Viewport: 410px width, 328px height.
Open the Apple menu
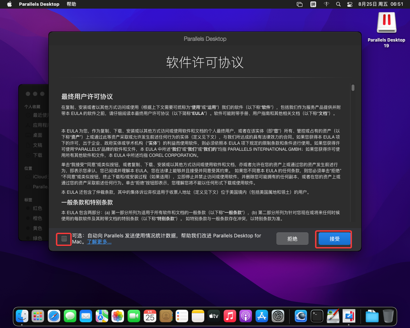click(x=9, y=4)
